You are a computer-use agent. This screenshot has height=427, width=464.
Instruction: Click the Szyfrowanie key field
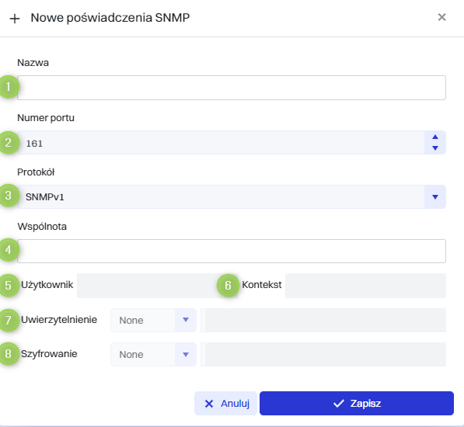click(323, 354)
